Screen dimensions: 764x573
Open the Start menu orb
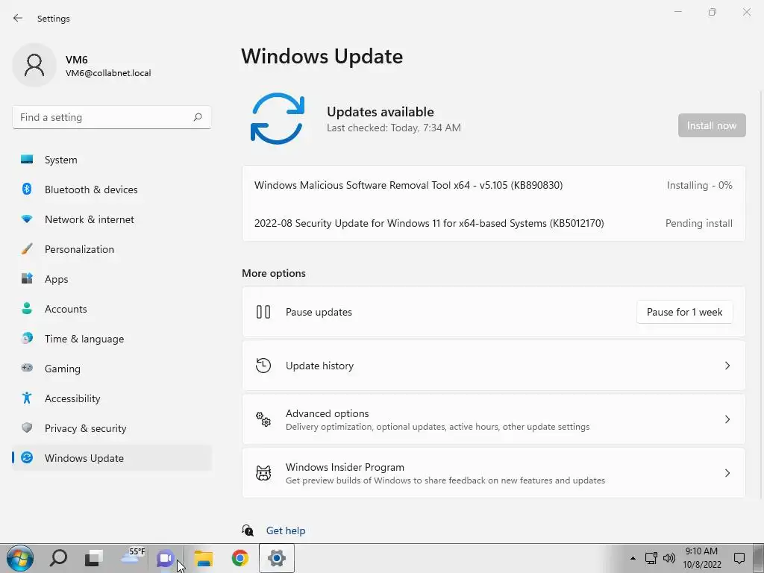click(20, 558)
